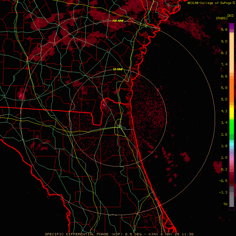Click the 6.6 scale value

[224, 76]
